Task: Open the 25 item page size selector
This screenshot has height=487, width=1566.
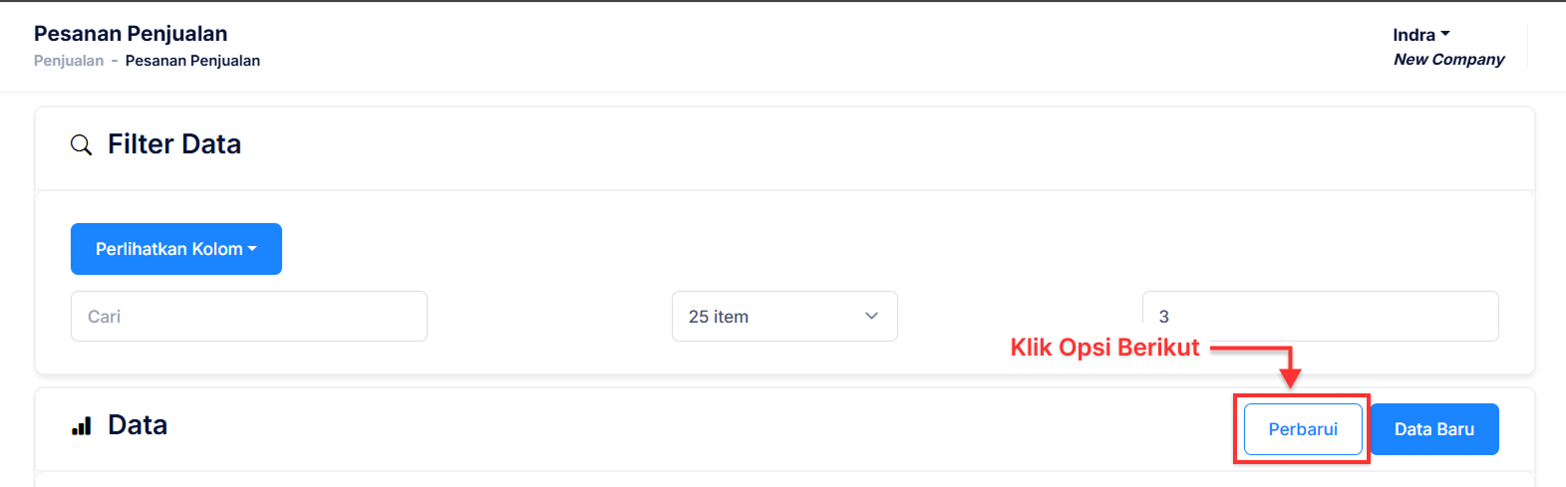Action: click(x=784, y=316)
